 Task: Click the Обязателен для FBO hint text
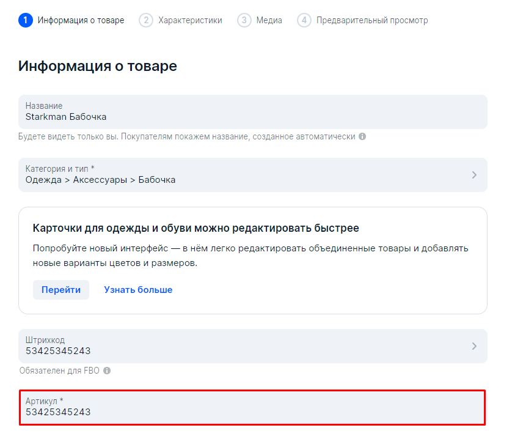pyautogui.click(x=59, y=371)
